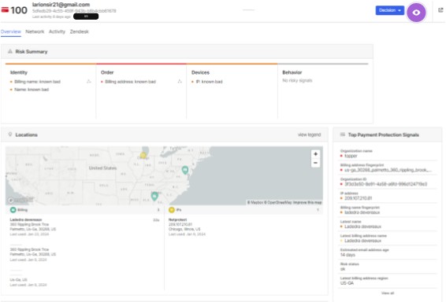Zoom in on the map
Viewport: 446px width, 302px height.
click(315, 154)
